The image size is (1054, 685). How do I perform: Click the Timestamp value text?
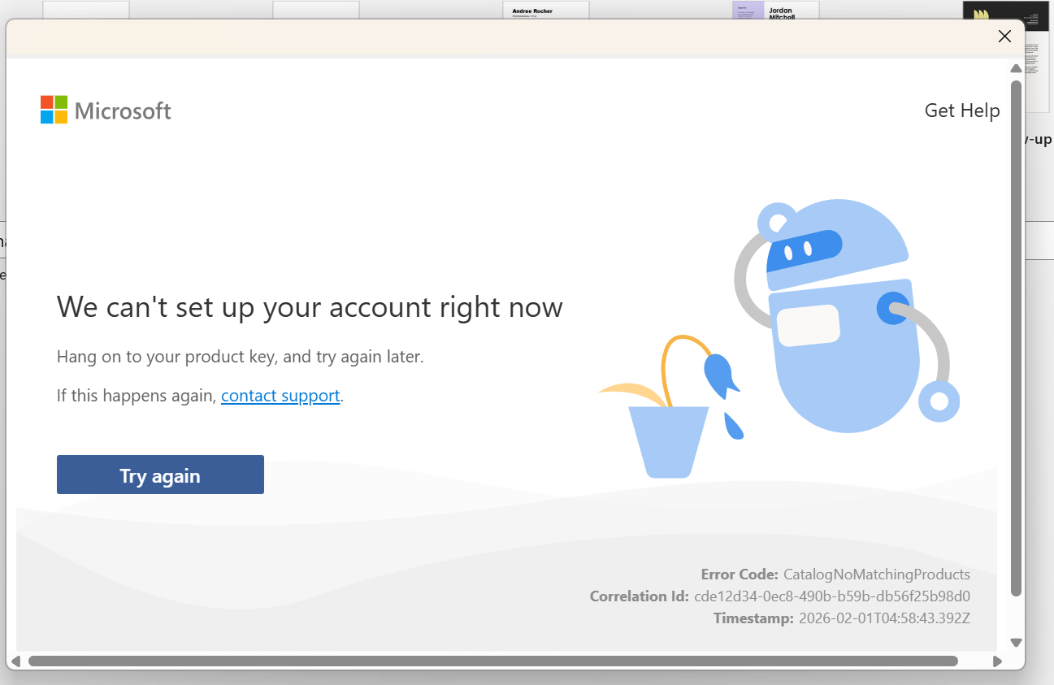click(883, 618)
